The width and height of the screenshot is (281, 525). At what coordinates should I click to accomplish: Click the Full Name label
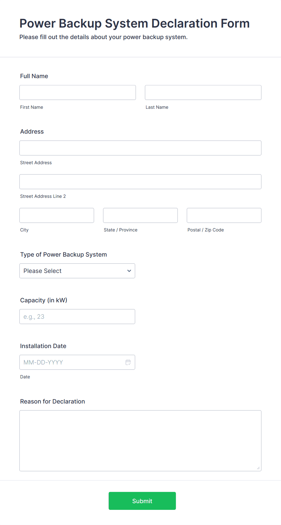(34, 76)
